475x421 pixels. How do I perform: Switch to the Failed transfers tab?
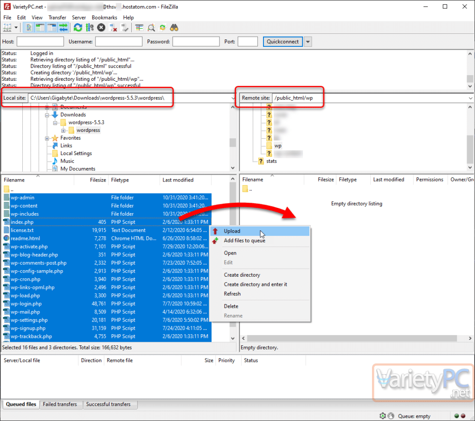60,404
